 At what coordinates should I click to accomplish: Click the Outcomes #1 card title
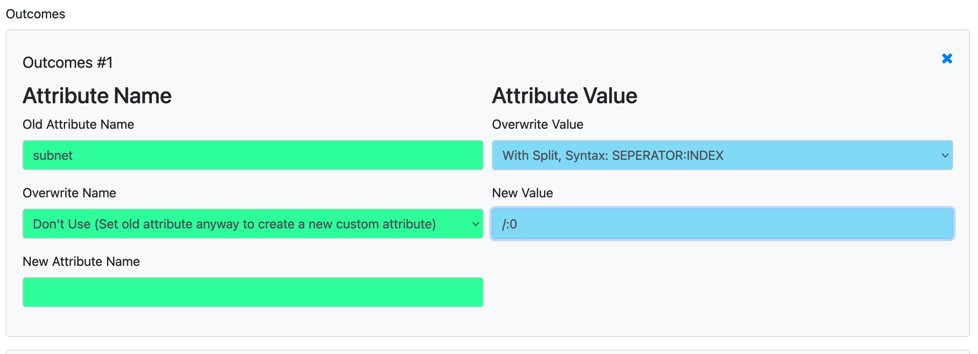click(x=68, y=63)
